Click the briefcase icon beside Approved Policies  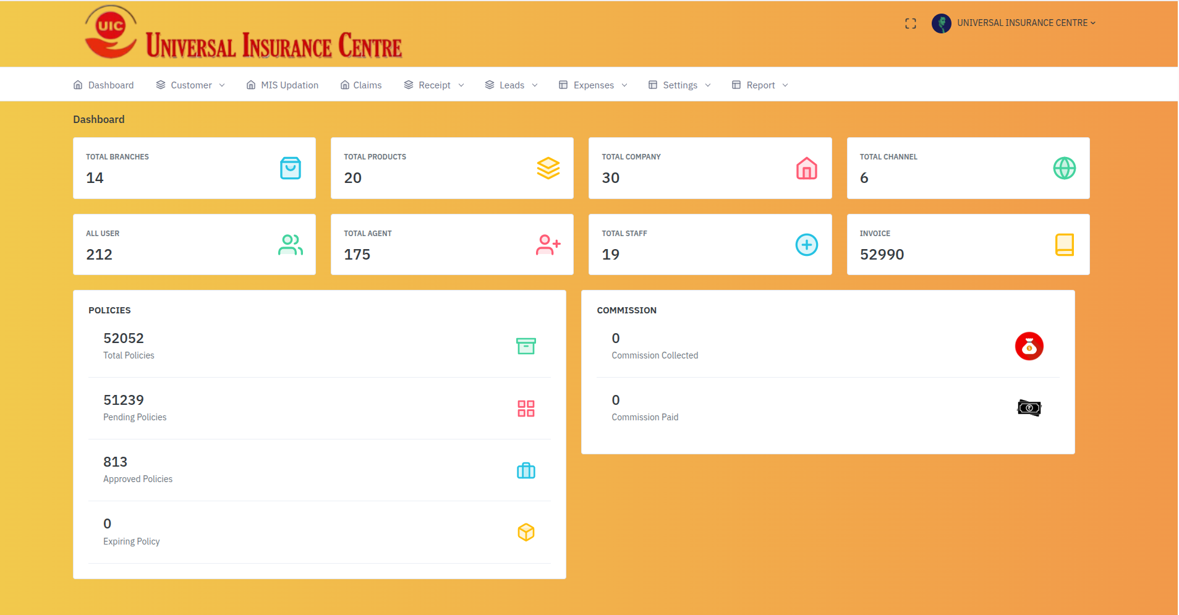click(526, 470)
